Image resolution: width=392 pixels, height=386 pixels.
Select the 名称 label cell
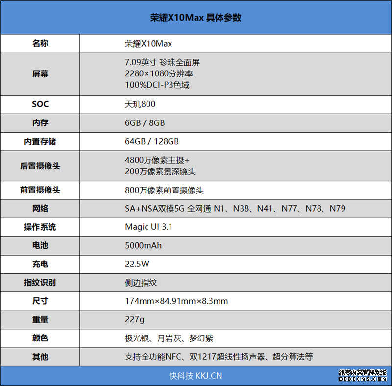point(40,44)
